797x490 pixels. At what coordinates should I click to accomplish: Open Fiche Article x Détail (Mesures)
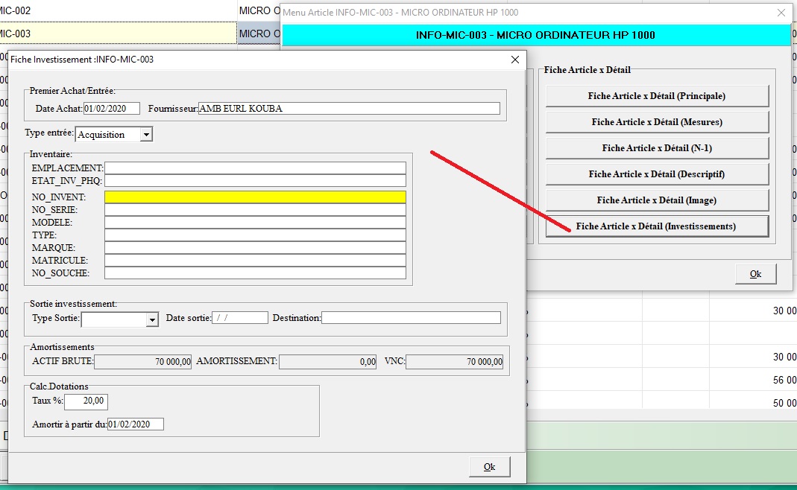656,122
